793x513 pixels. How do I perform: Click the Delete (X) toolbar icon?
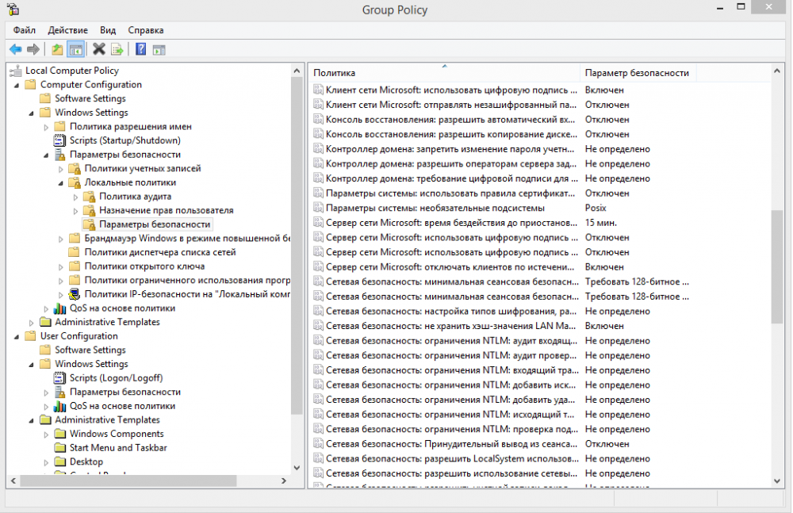(x=99, y=49)
